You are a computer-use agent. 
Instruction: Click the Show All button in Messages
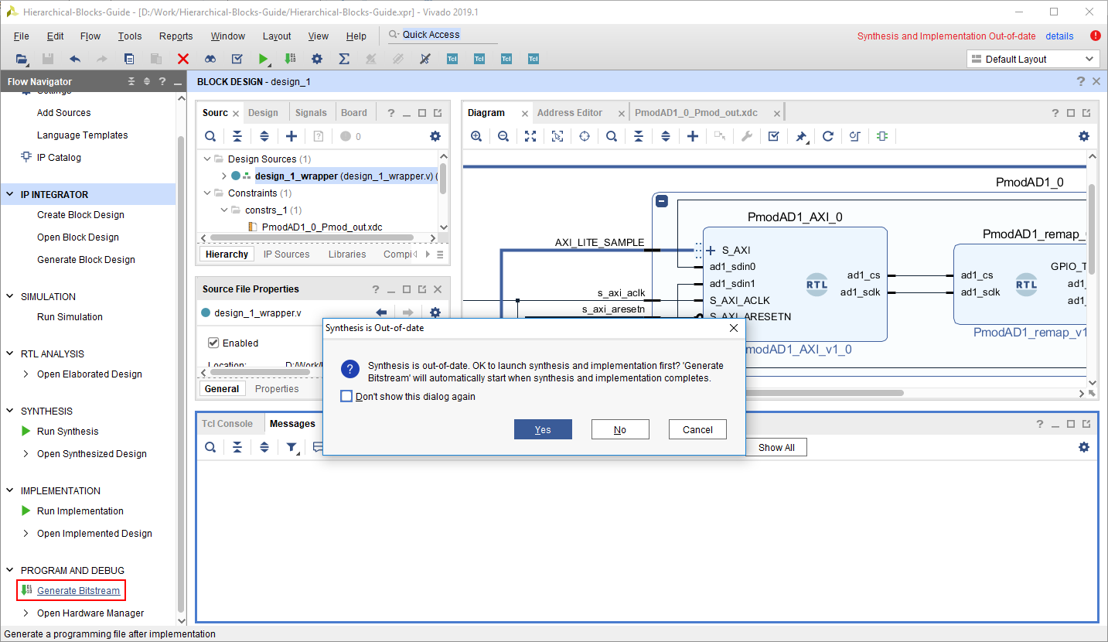pos(776,448)
